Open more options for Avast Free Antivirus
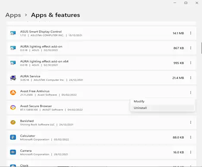This screenshot has height=167, width=202. [191, 93]
